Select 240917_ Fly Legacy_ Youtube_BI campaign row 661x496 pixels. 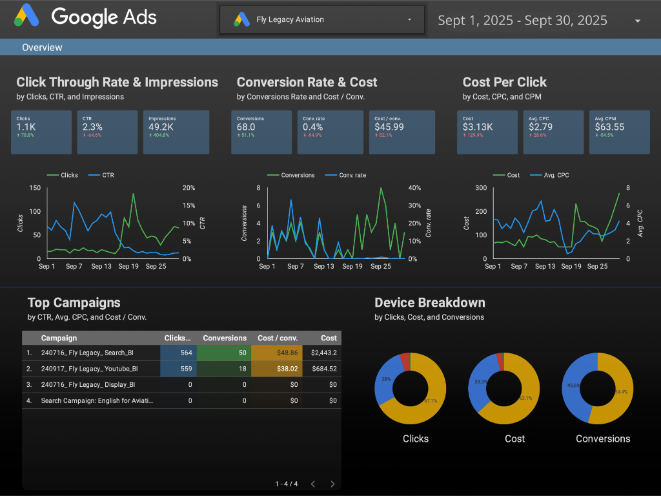(x=181, y=369)
